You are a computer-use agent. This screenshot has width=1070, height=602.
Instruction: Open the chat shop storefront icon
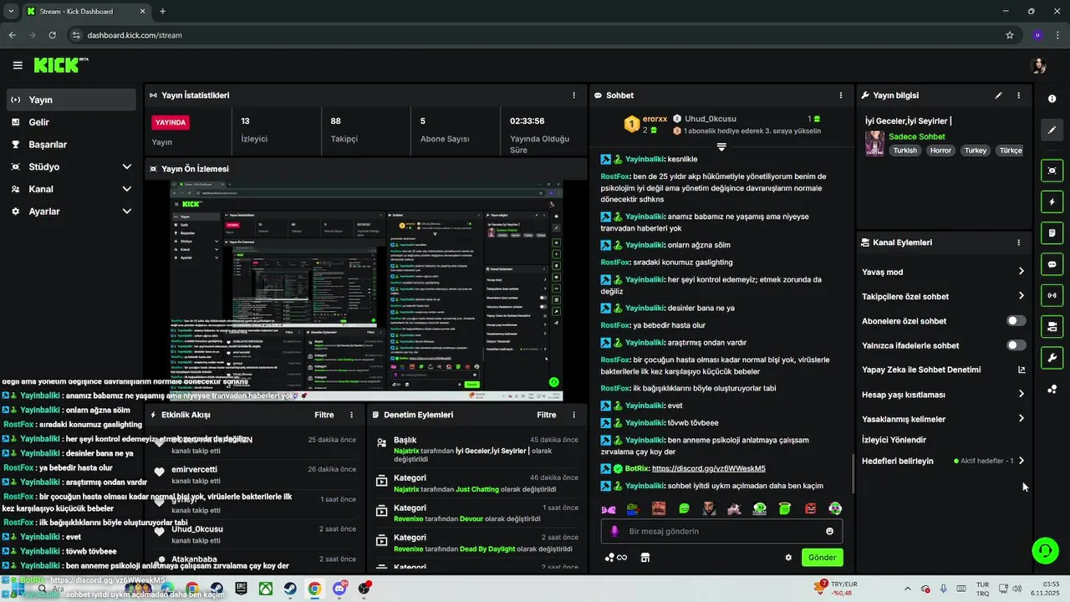click(645, 558)
